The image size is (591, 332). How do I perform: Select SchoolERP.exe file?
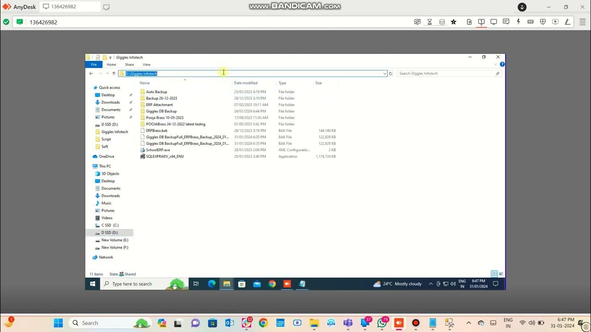(x=158, y=150)
